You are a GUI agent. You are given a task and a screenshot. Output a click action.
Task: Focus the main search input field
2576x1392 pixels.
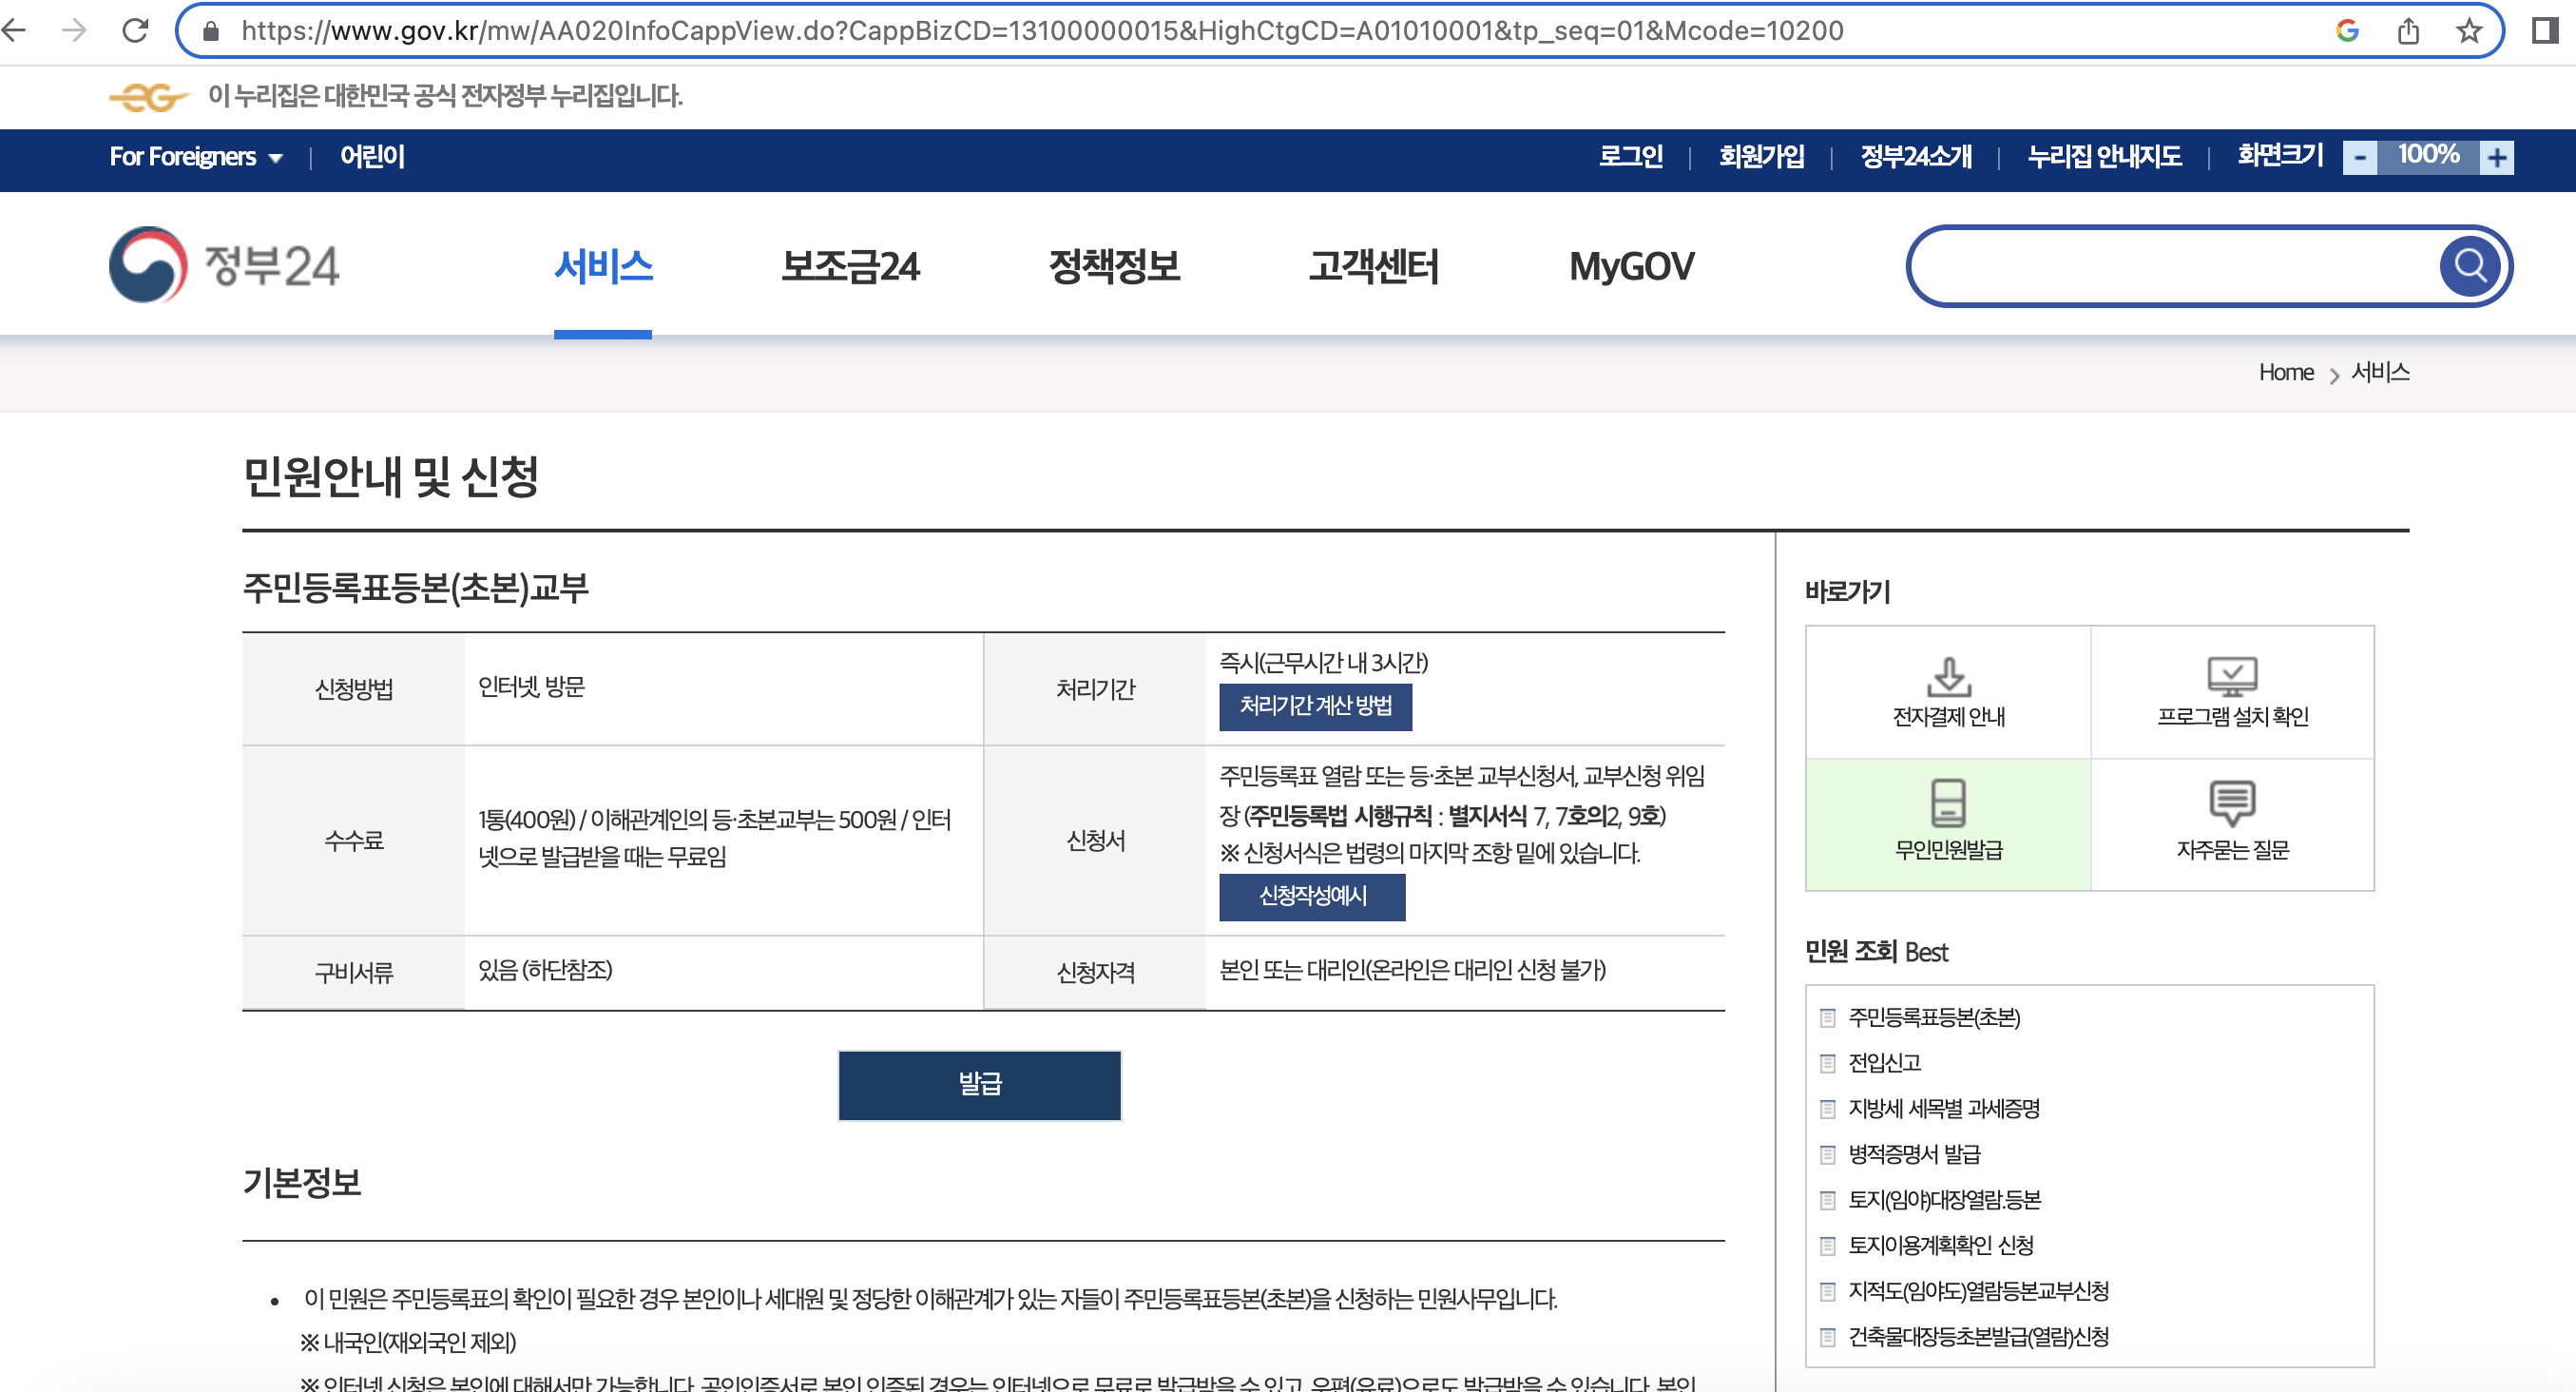click(x=2170, y=266)
